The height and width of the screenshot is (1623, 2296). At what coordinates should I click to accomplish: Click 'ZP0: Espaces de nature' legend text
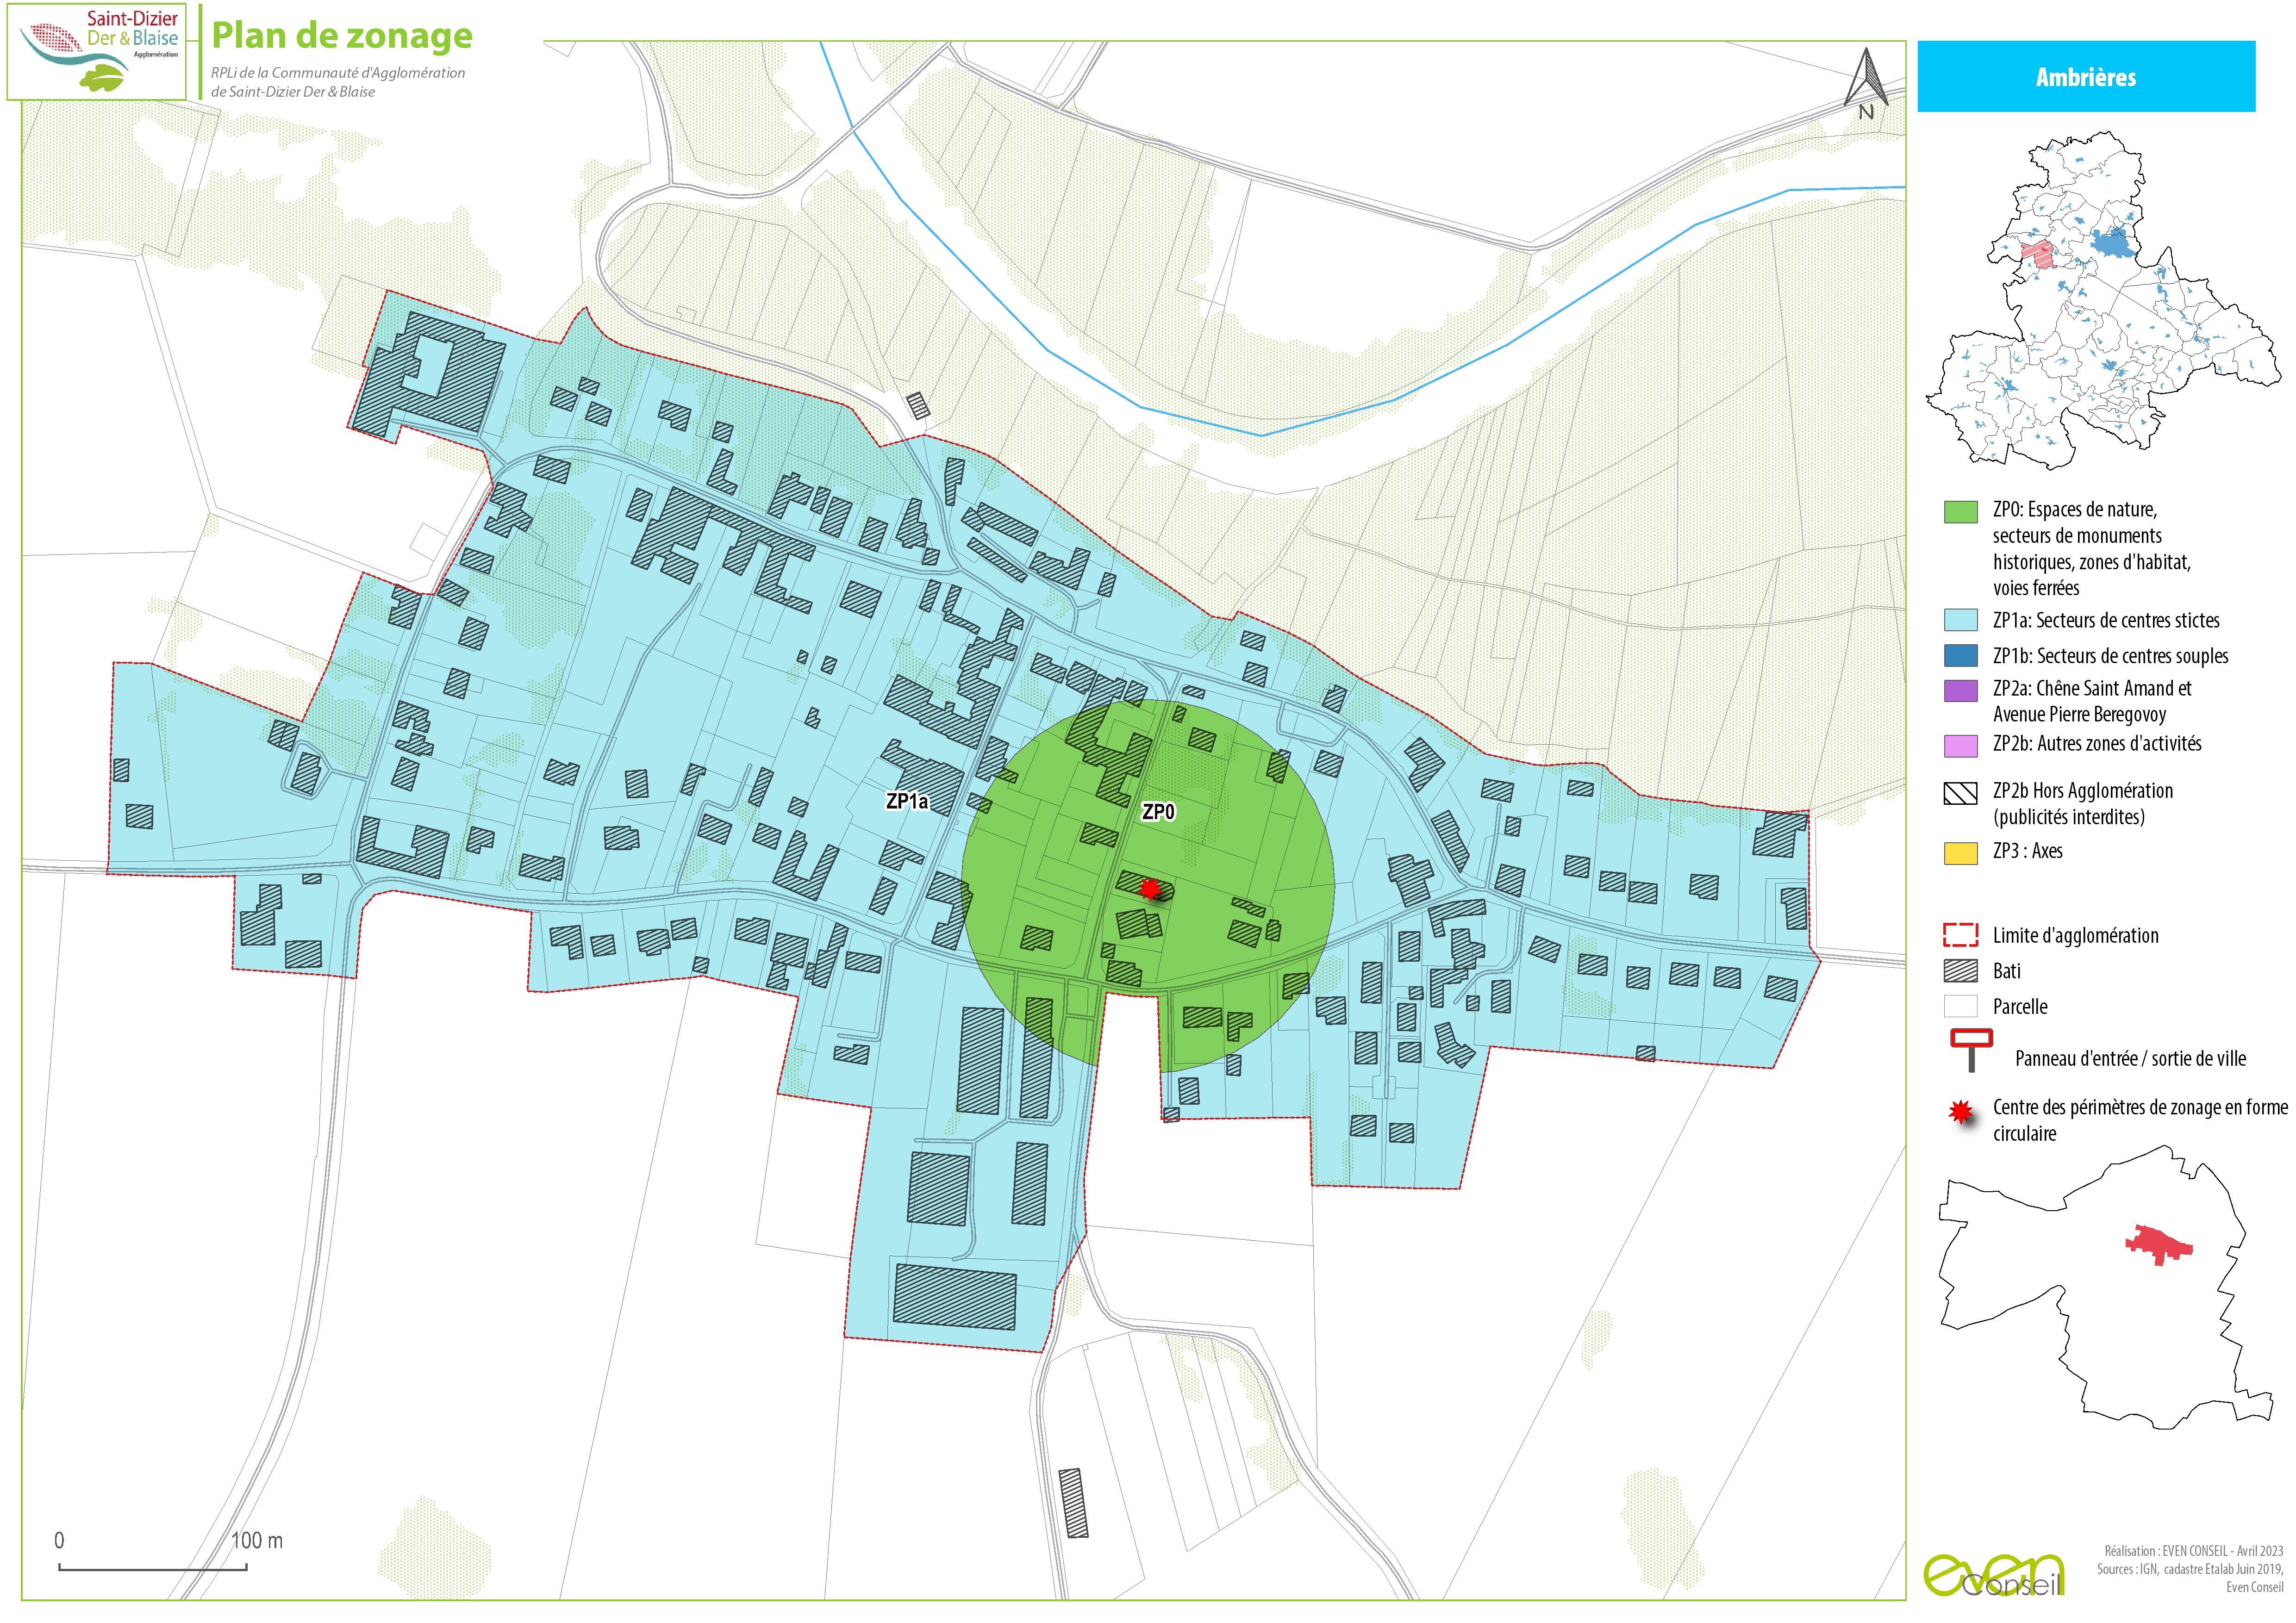2091,548
